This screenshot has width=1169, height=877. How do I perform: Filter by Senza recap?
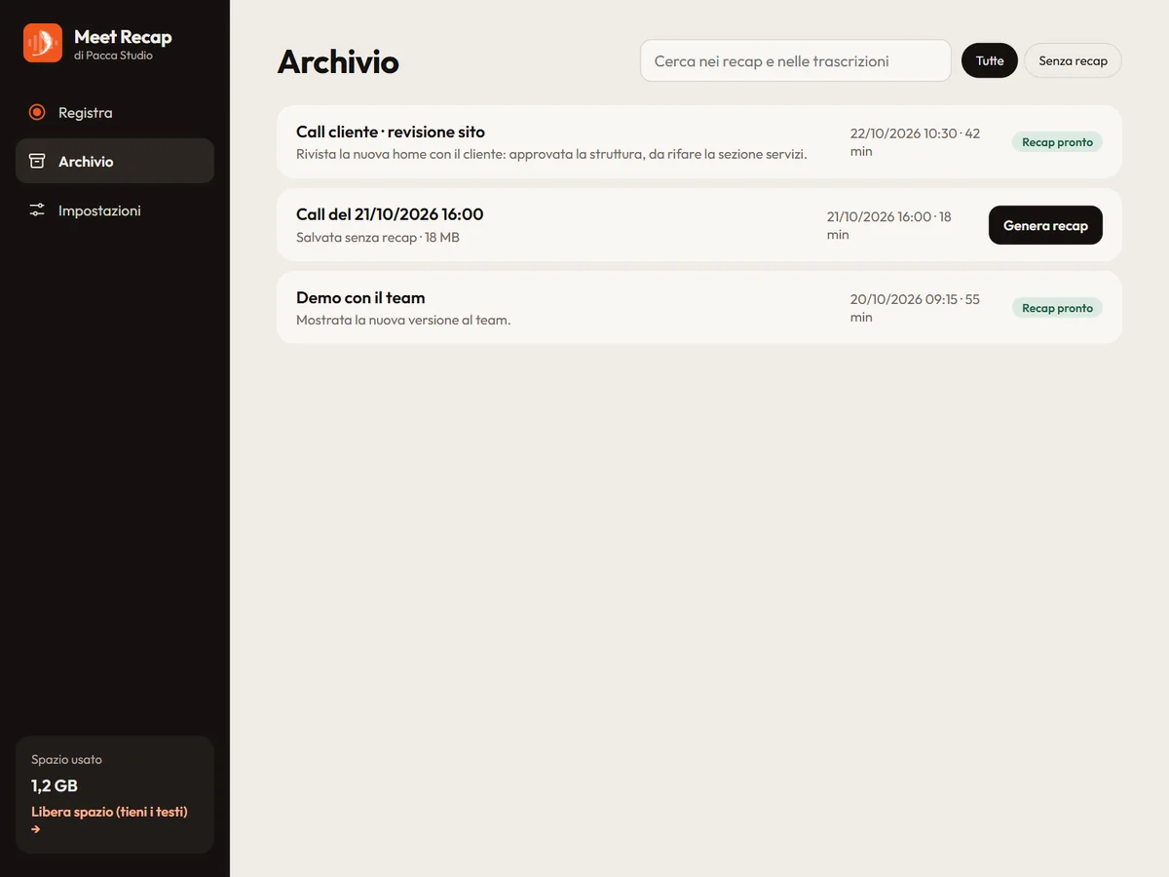pyautogui.click(x=1073, y=60)
